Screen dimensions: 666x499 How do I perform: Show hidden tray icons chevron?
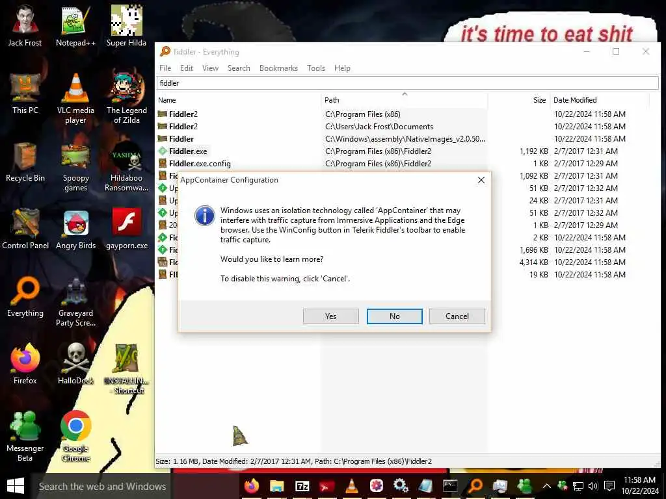tap(546, 486)
